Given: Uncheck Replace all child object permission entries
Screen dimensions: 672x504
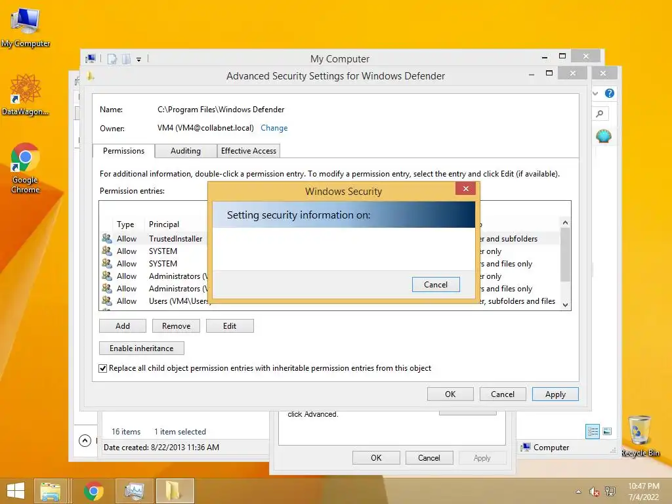Looking at the screenshot, I should point(103,368).
